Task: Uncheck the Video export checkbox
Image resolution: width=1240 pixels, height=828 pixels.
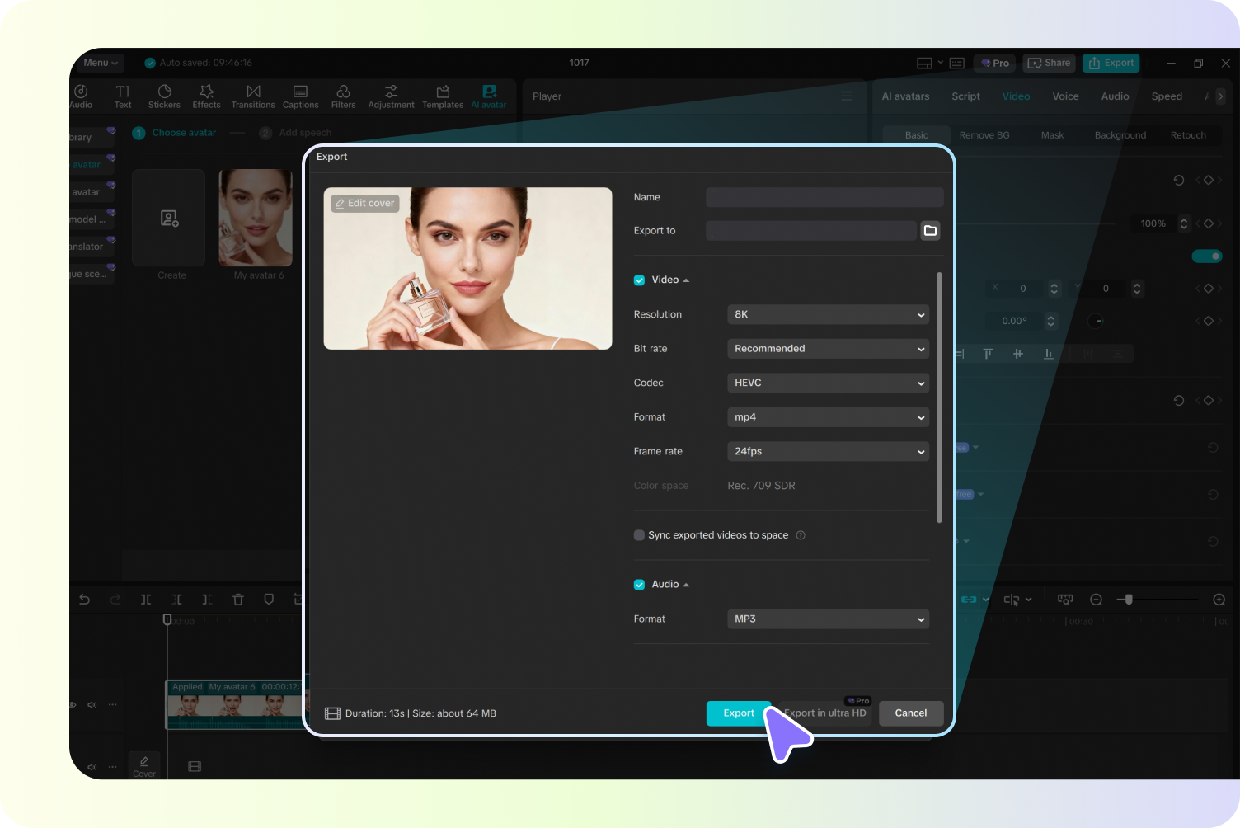Action: tap(639, 280)
